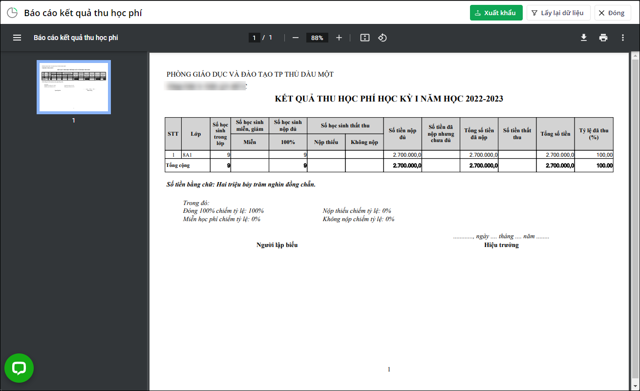Close the report with Đóng button
640x391 pixels.
(613, 13)
